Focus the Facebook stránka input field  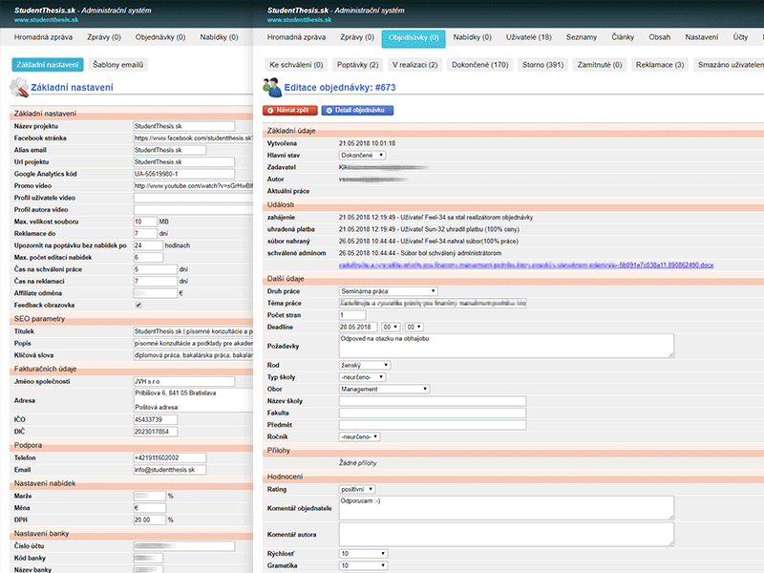pyautogui.click(x=194, y=138)
